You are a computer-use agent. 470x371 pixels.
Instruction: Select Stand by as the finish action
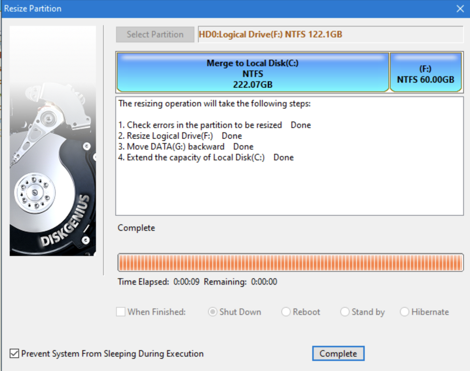(x=345, y=312)
